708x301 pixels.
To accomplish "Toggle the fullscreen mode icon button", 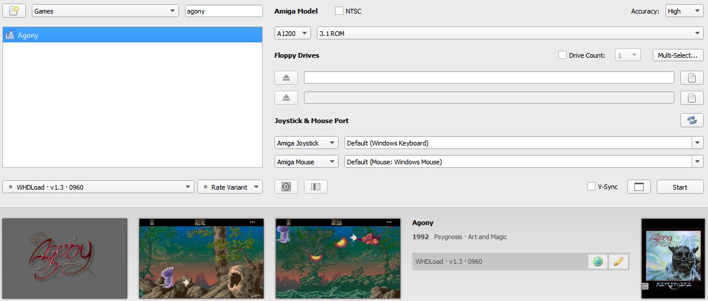I will click(638, 187).
